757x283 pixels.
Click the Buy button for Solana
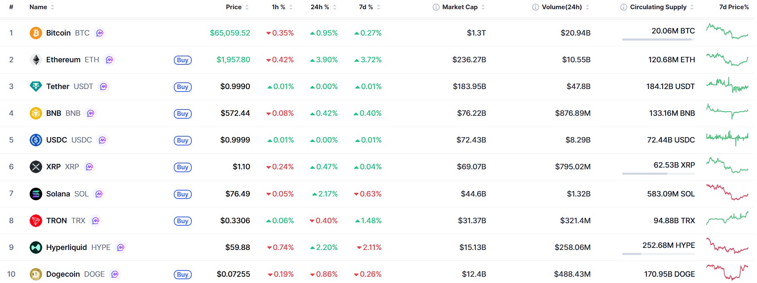[183, 194]
